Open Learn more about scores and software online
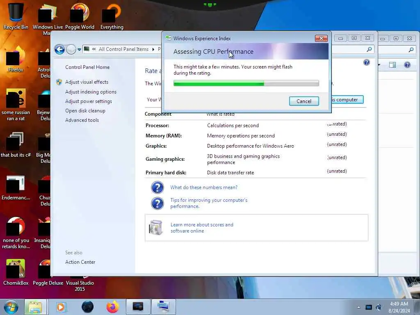This screenshot has width=420, height=315. point(202,228)
